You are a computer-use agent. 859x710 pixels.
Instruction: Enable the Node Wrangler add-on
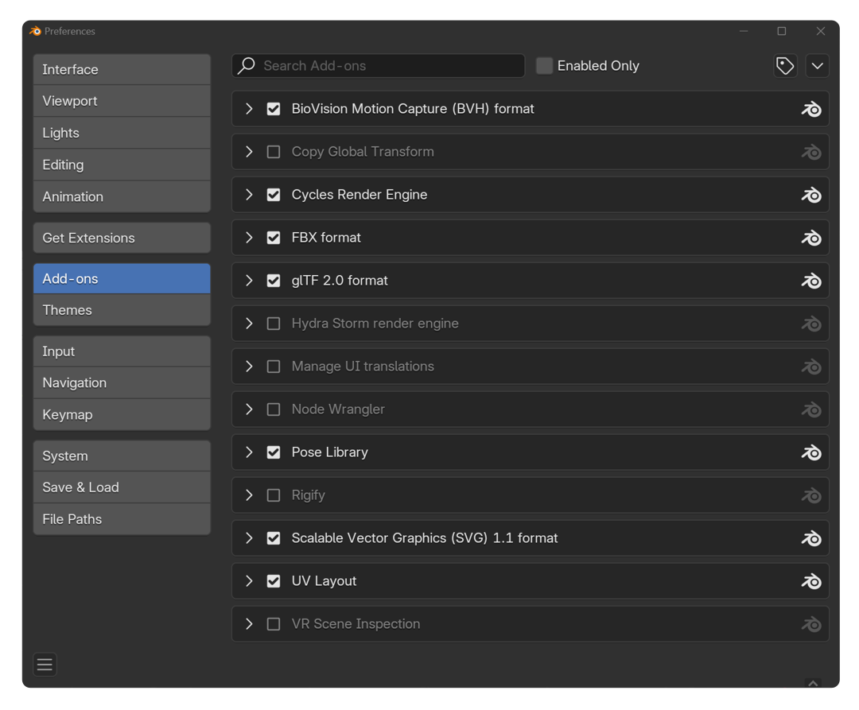point(274,409)
